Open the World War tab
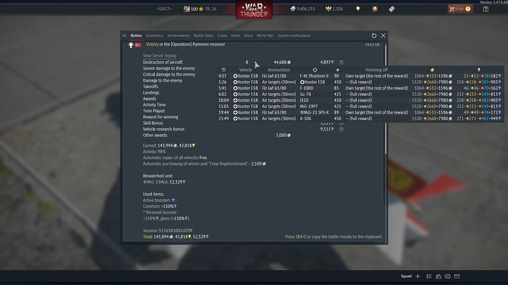Screen dimensions: 508x285 265,35
